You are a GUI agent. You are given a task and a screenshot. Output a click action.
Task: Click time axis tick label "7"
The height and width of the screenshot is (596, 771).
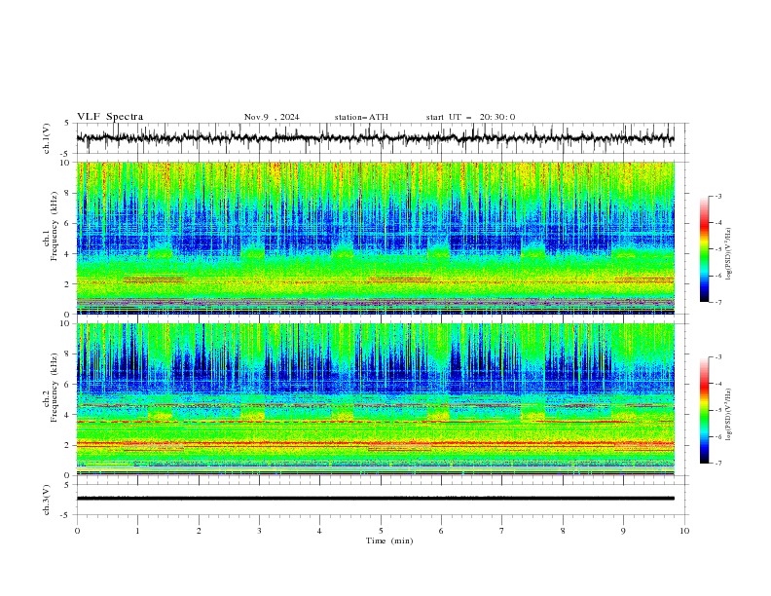click(502, 531)
